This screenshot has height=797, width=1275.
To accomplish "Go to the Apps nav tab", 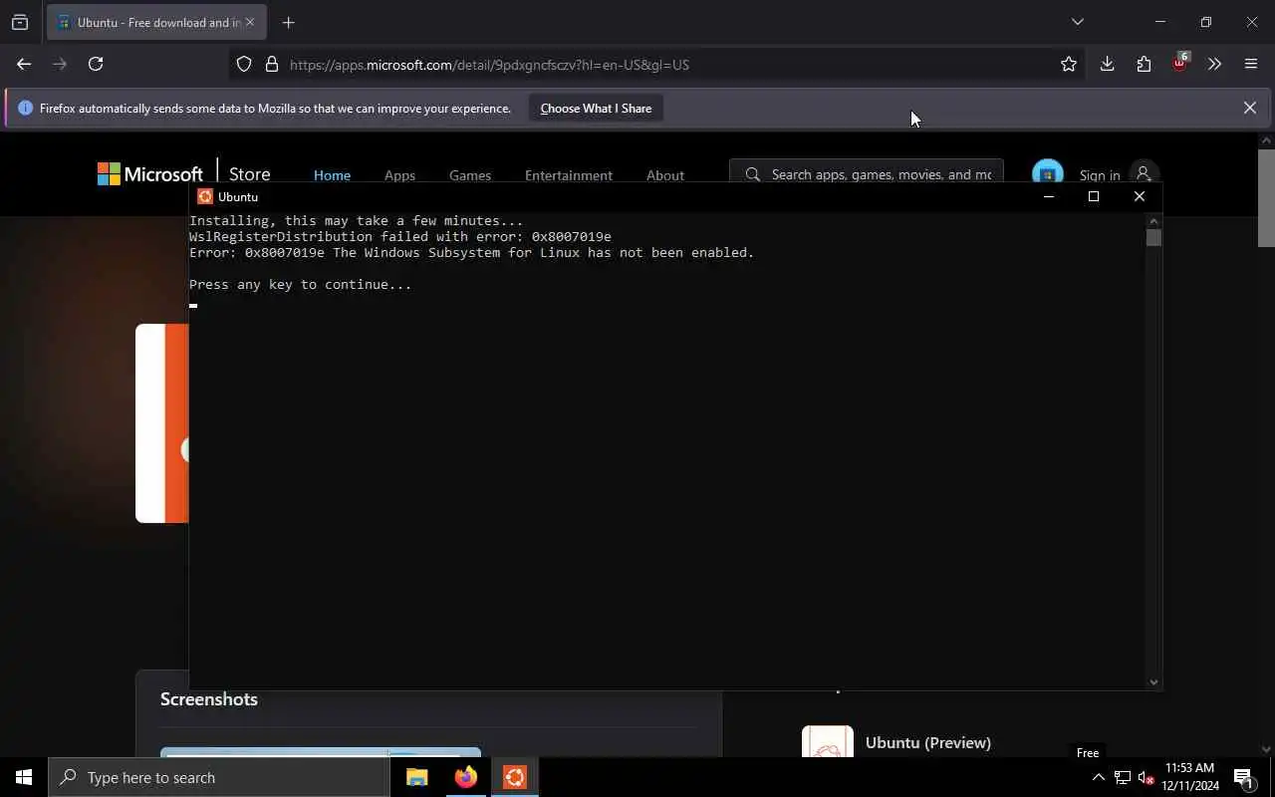I will [x=399, y=175].
